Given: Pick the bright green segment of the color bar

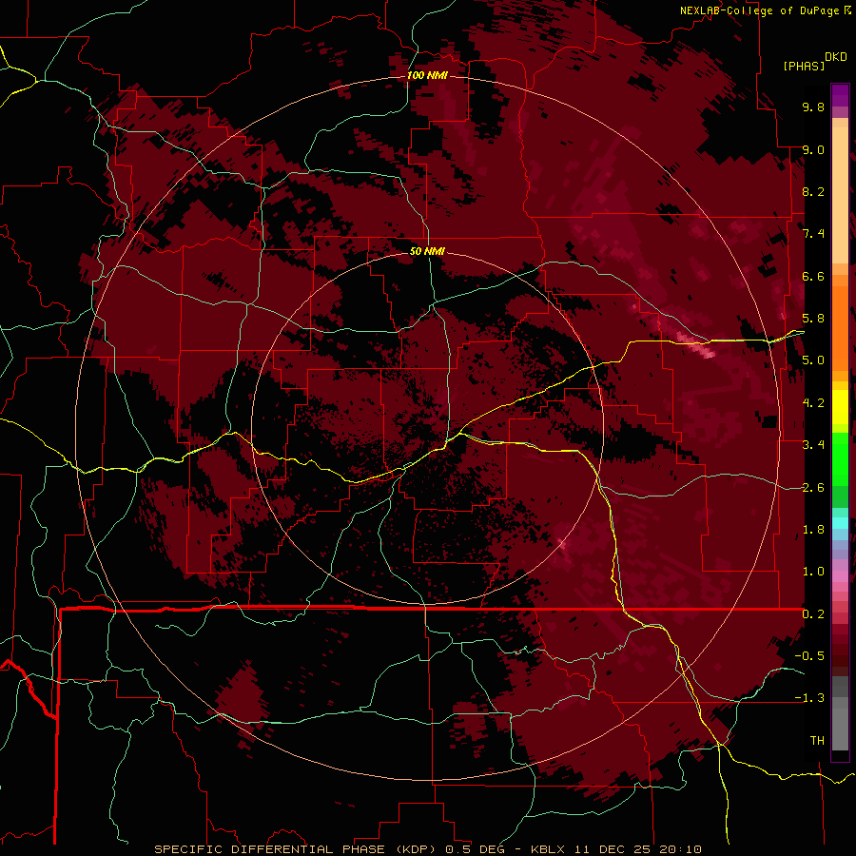Looking at the screenshot, I should (840, 458).
